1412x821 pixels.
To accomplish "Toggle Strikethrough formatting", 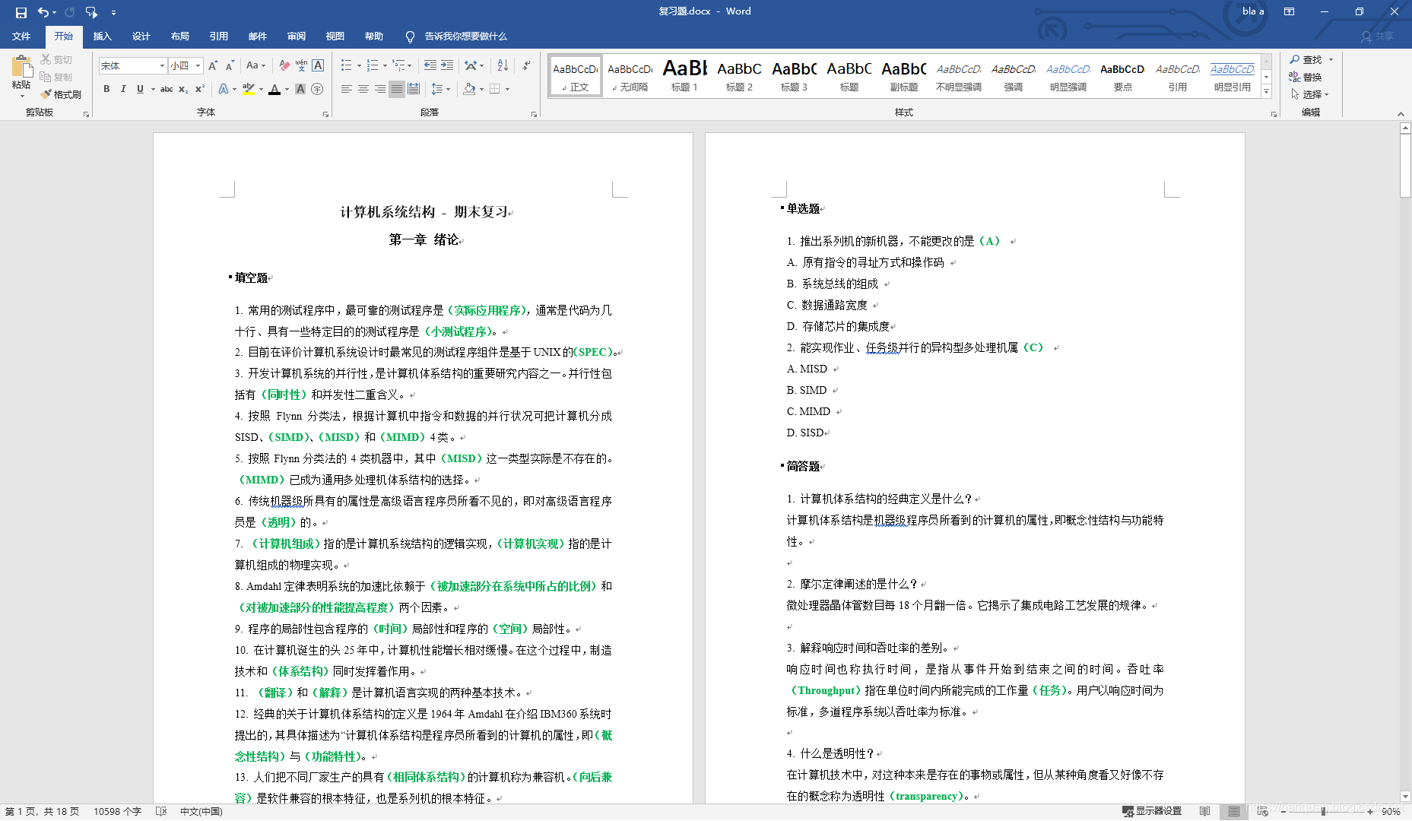I will point(167,89).
